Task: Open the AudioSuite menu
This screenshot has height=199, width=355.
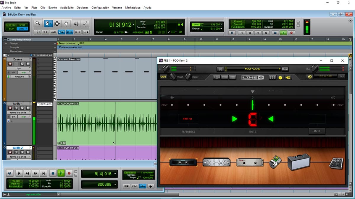Action: tap(67, 7)
